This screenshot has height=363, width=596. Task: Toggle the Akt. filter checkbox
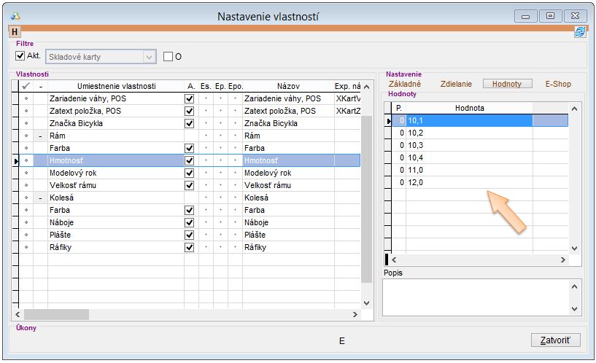click(x=20, y=55)
